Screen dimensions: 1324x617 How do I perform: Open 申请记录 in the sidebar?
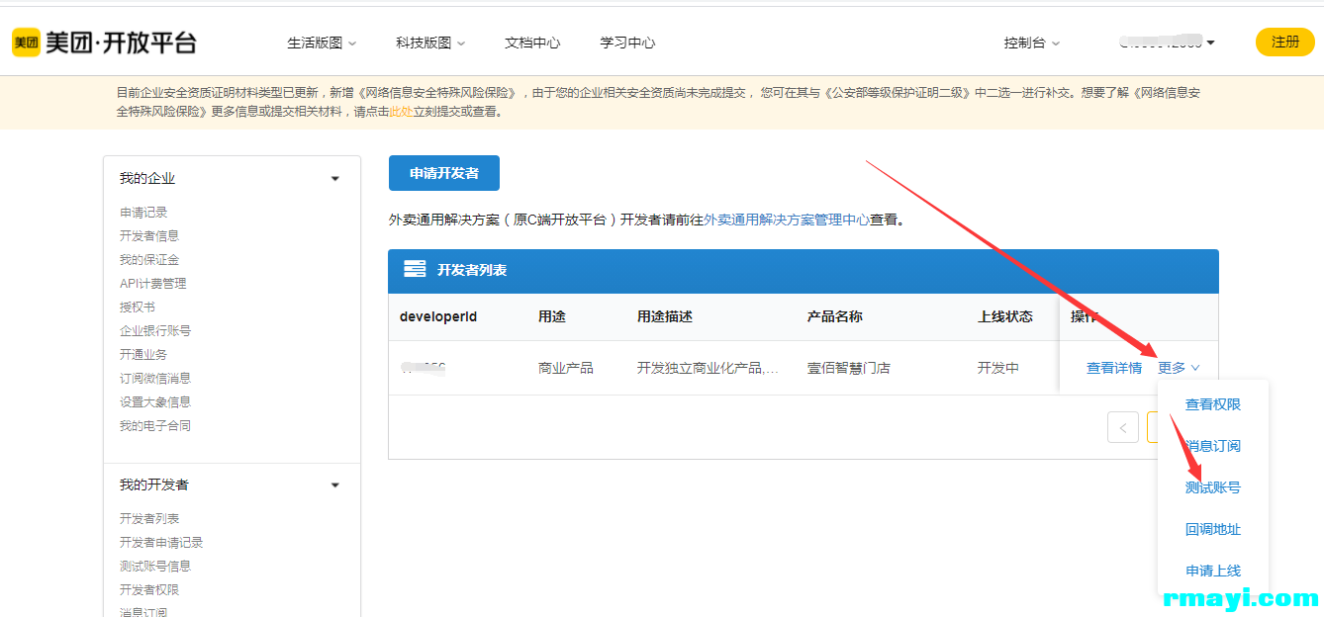143,213
